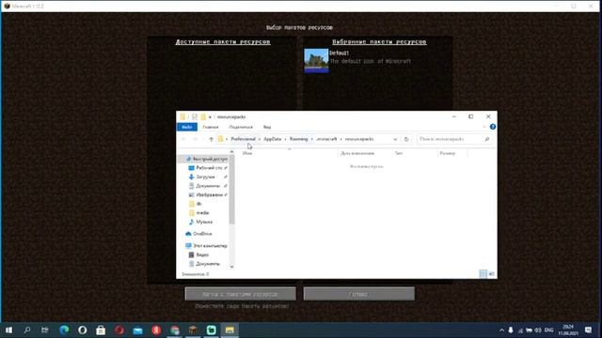Viewport: 602px width, 338px height.
Task: Click the Explorer help question-mark icon
Action: tap(493, 127)
